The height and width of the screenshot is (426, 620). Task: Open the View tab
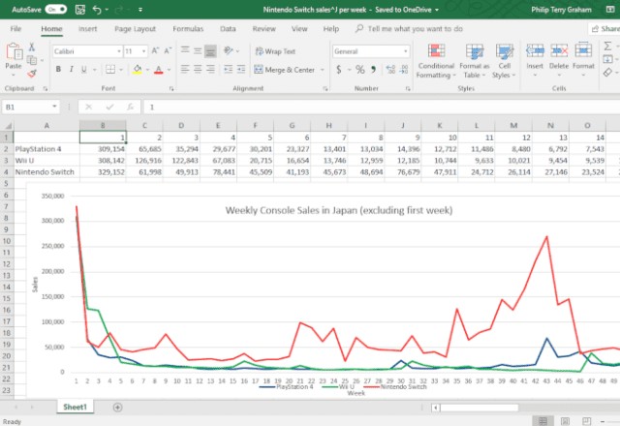[299, 29]
